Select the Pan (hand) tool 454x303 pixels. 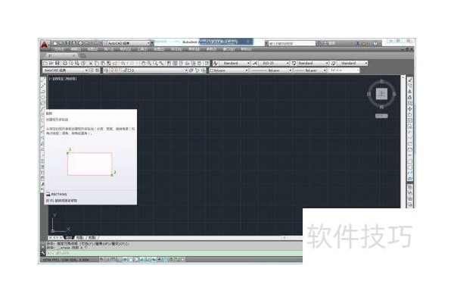click(143, 63)
